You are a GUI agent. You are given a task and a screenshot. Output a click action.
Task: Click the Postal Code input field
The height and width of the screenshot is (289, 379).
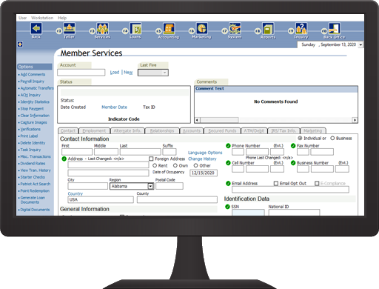point(170,186)
